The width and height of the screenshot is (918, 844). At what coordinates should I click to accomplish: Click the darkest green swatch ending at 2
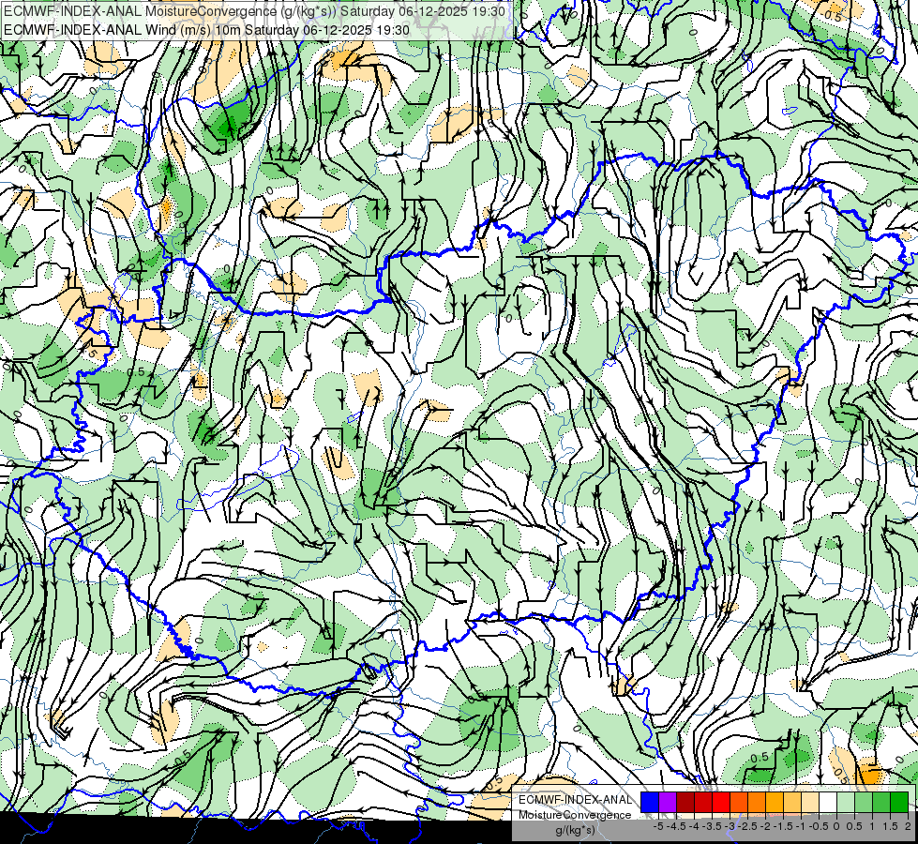[899, 802]
